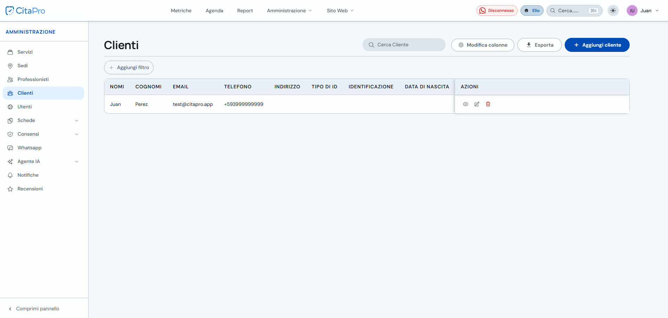This screenshot has width=668, height=318.
Task: Open the Metriche page
Action: (x=181, y=11)
